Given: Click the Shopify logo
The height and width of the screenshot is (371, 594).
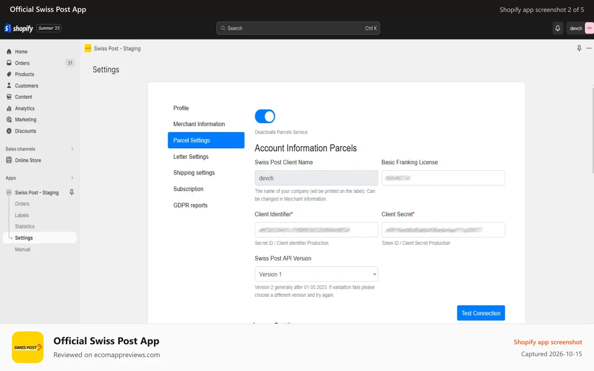Looking at the screenshot, I should 18,28.
